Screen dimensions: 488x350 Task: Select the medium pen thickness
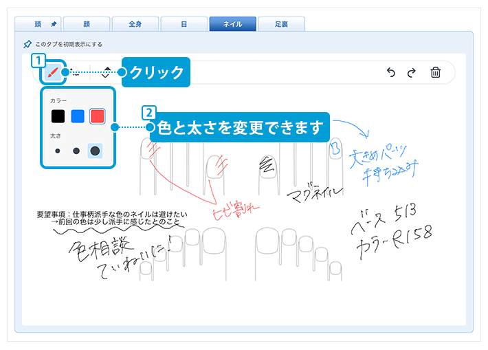tap(76, 150)
